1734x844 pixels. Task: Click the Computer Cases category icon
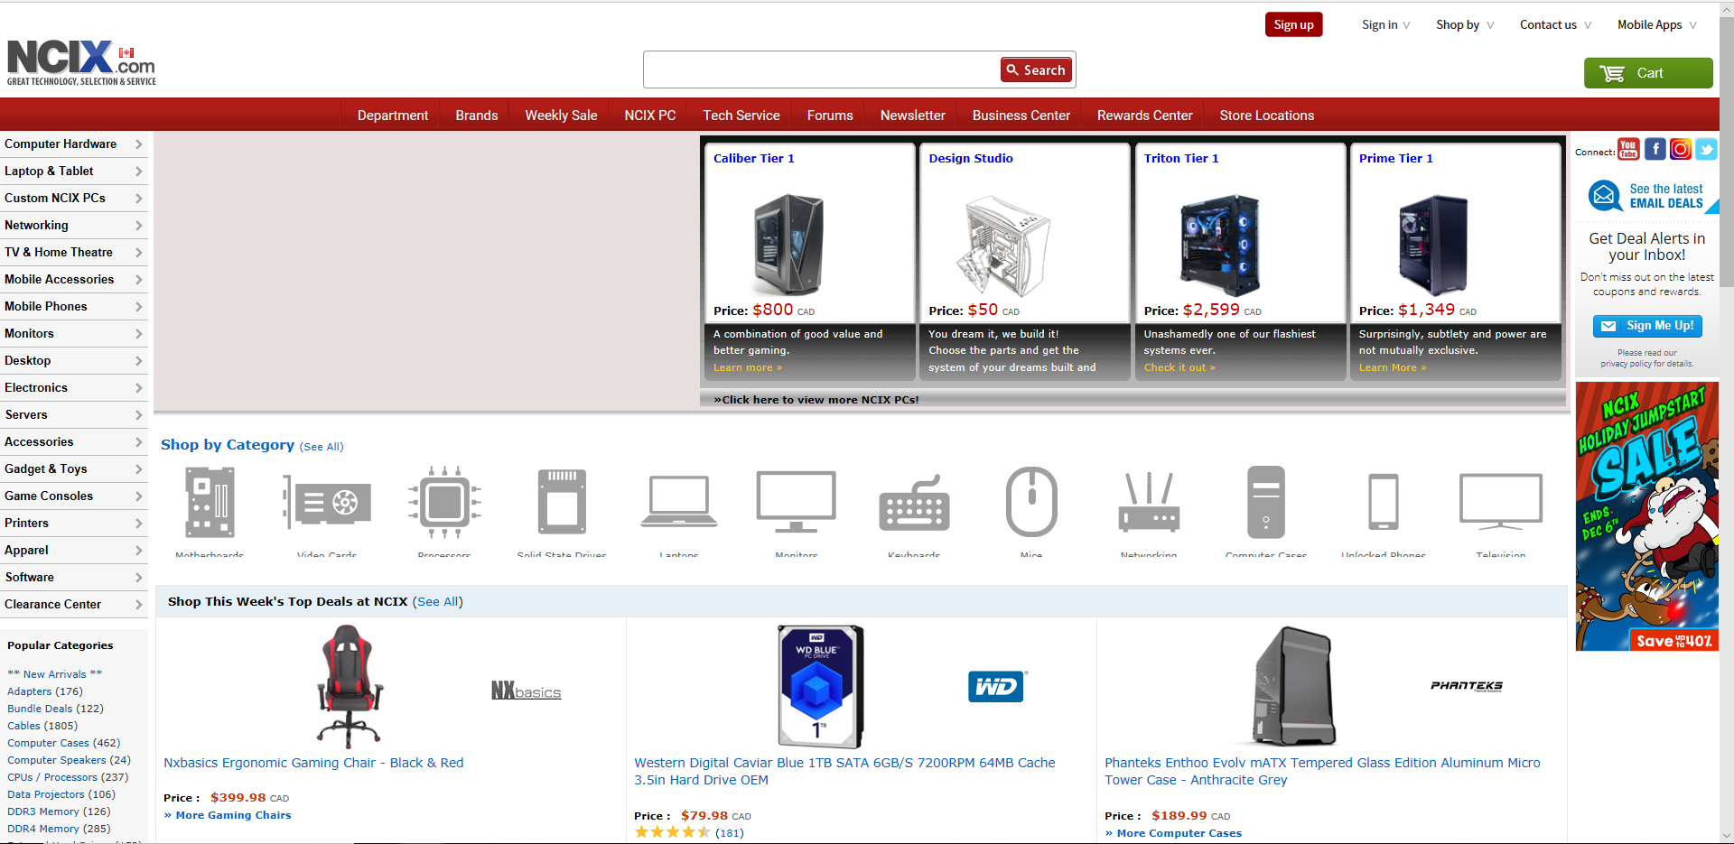click(x=1266, y=502)
